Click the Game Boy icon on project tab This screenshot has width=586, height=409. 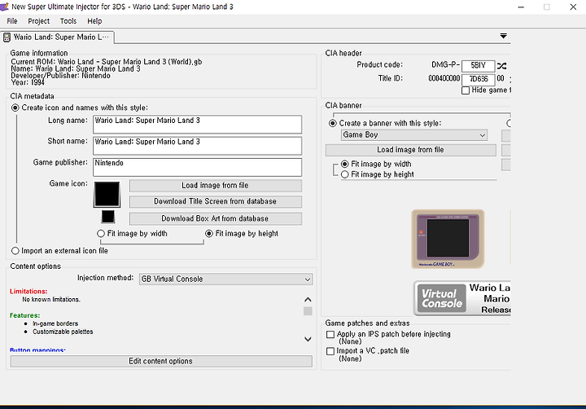pyautogui.click(x=7, y=37)
